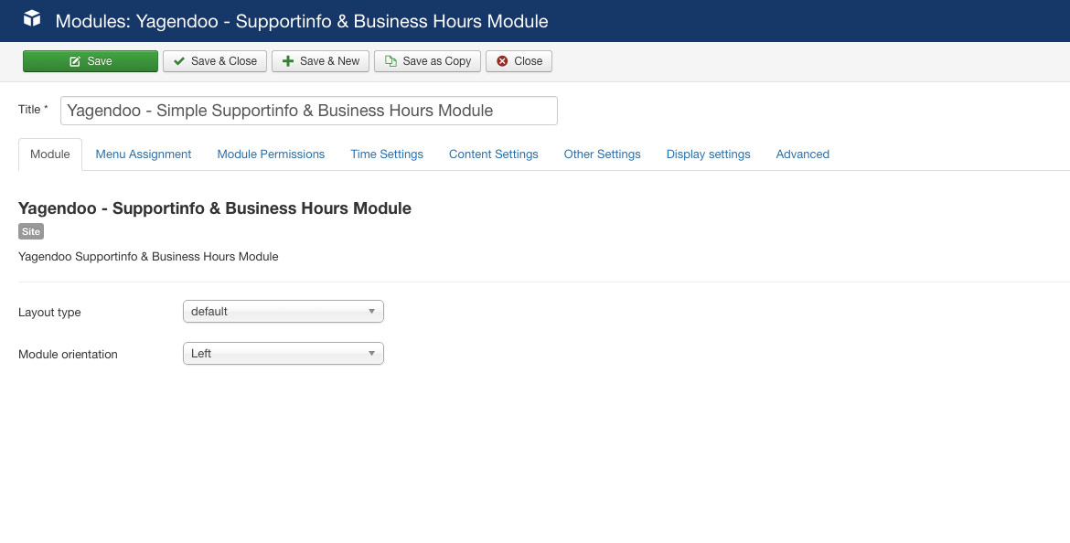Click Save & New button
This screenshot has width=1070, height=543.
click(320, 60)
